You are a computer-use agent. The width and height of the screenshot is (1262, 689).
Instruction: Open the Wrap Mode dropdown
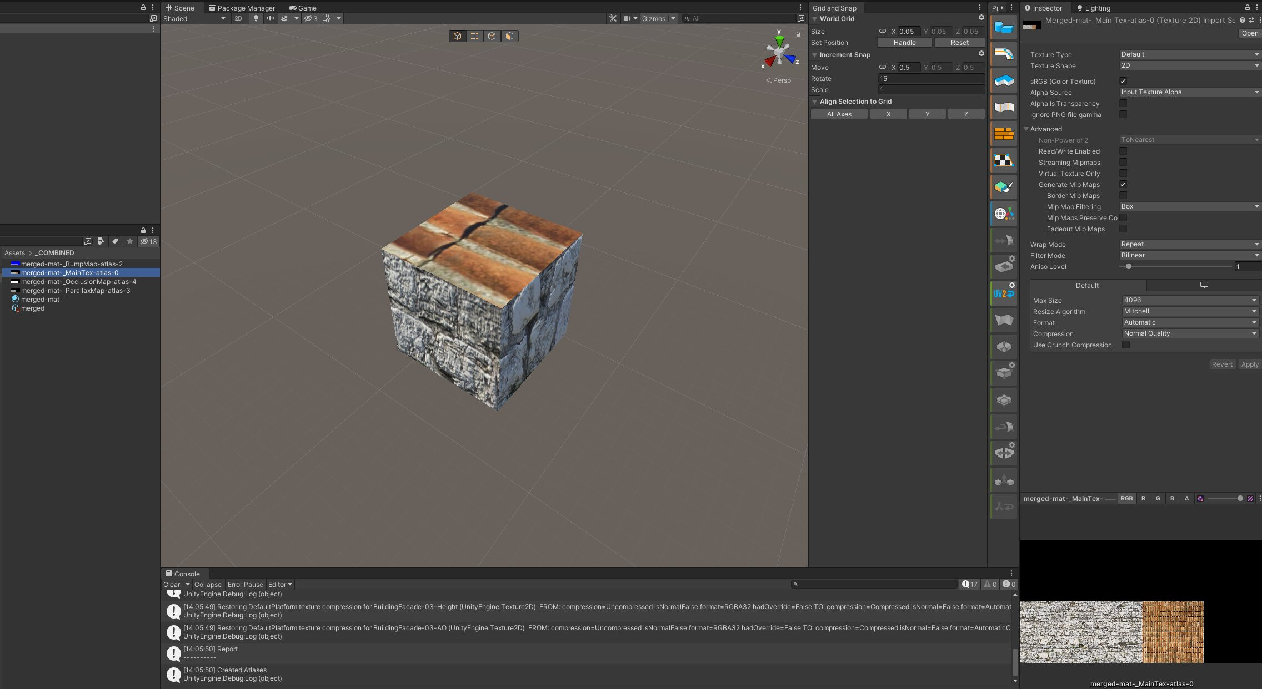pyautogui.click(x=1189, y=244)
